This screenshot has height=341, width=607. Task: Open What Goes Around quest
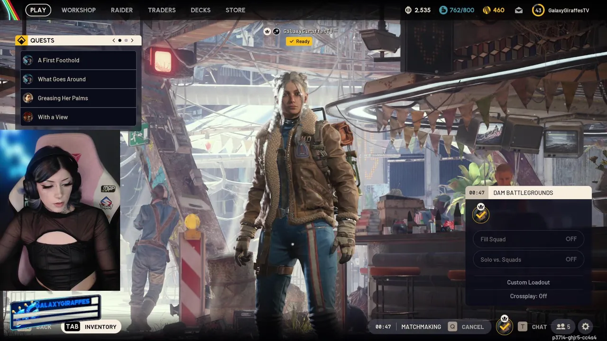78,79
